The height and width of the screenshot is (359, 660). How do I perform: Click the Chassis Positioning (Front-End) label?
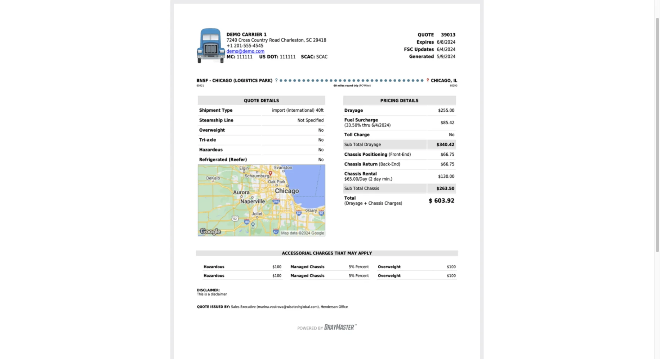[x=377, y=154]
